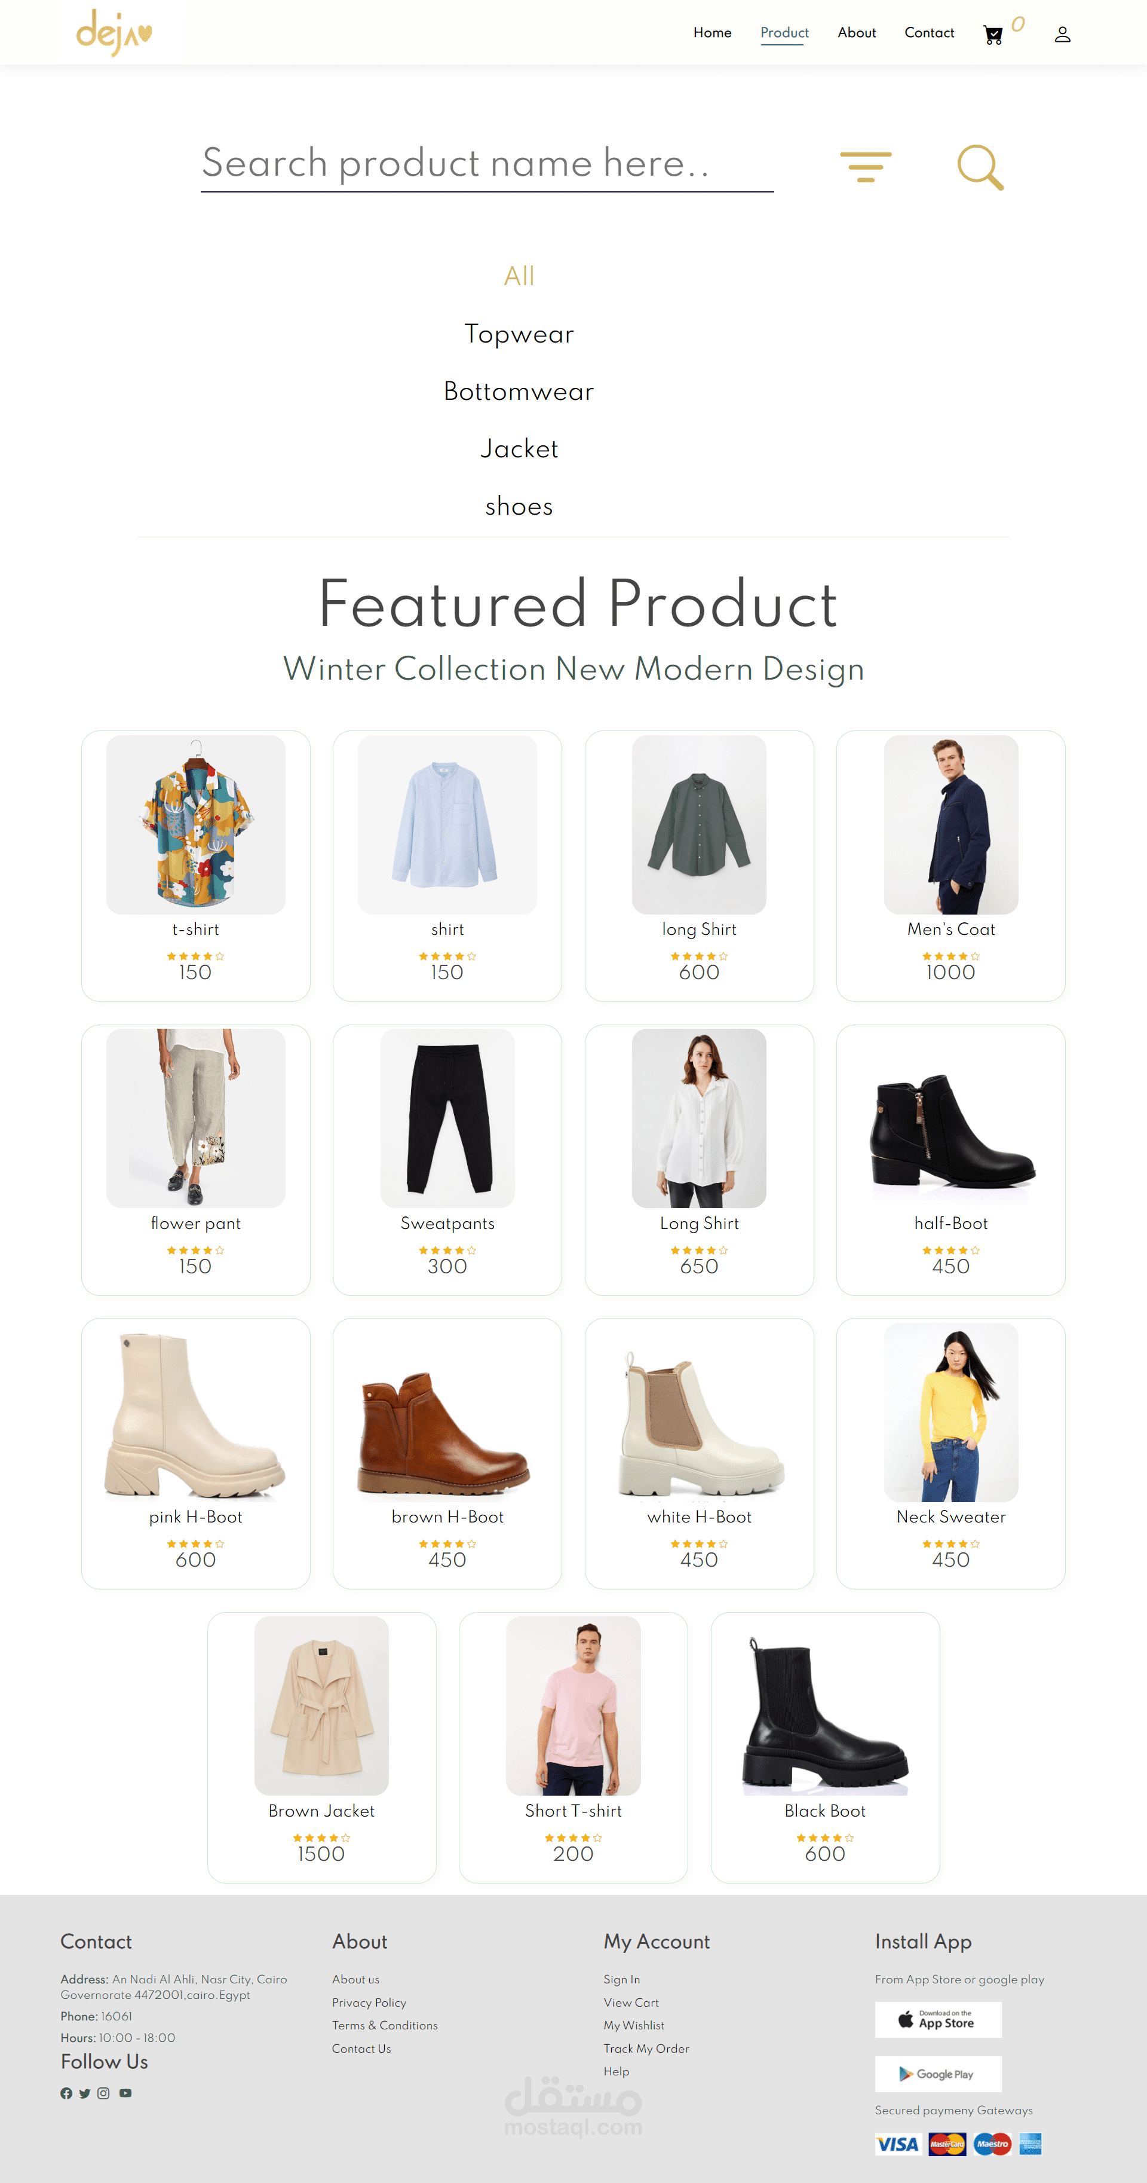Viewport: 1147px width, 2183px height.
Task: Focus the product name search field
Action: (x=487, y=164)
